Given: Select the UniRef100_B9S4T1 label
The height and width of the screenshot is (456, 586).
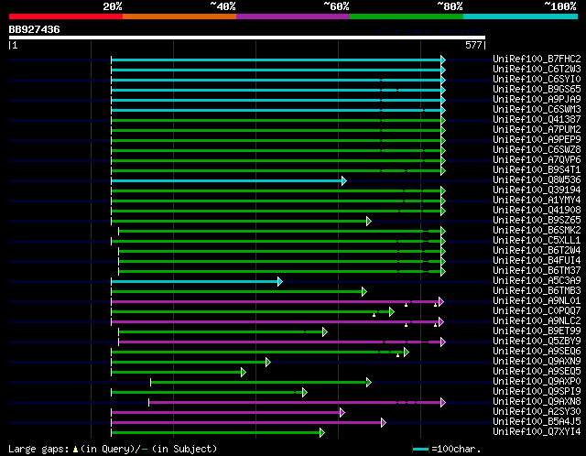Looking at the screenshot, I should 537,170.
